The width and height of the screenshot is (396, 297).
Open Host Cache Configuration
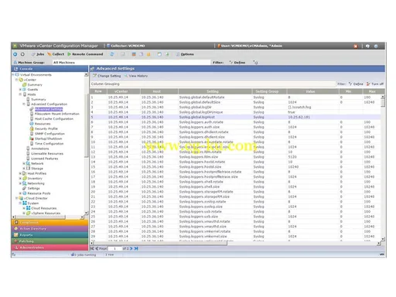pos(54,119)
